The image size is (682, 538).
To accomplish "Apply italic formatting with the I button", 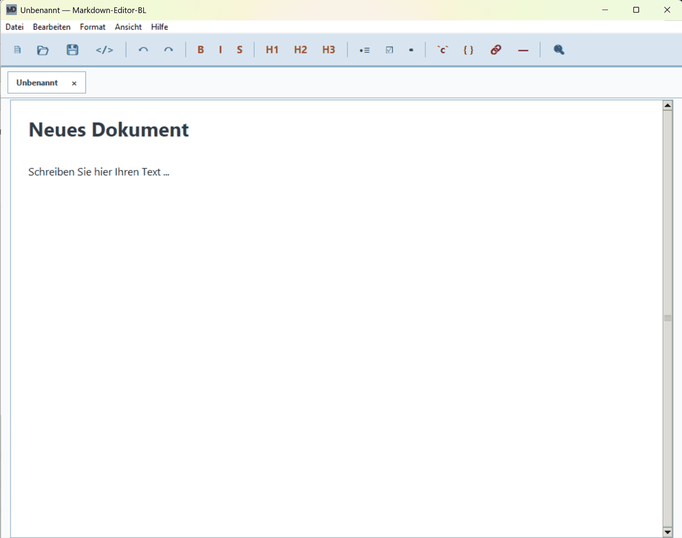I will point(221,50).
